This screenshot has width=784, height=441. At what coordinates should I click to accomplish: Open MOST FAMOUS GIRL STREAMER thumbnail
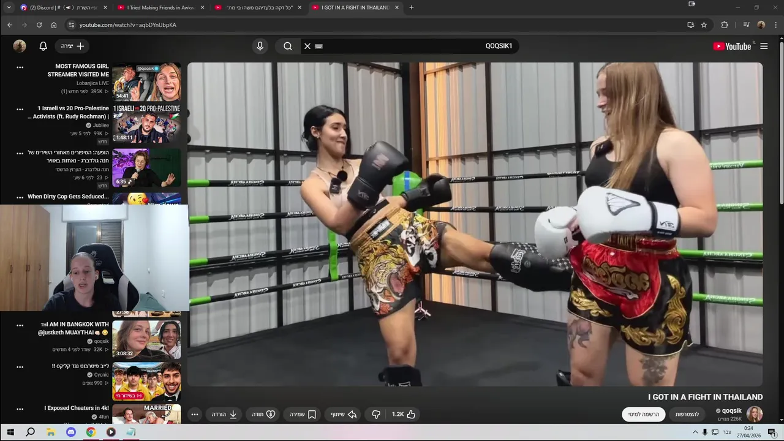[x=146, y=82]
